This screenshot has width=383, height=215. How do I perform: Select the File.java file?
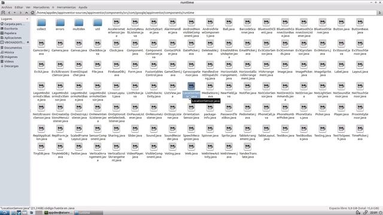[98, 67]
